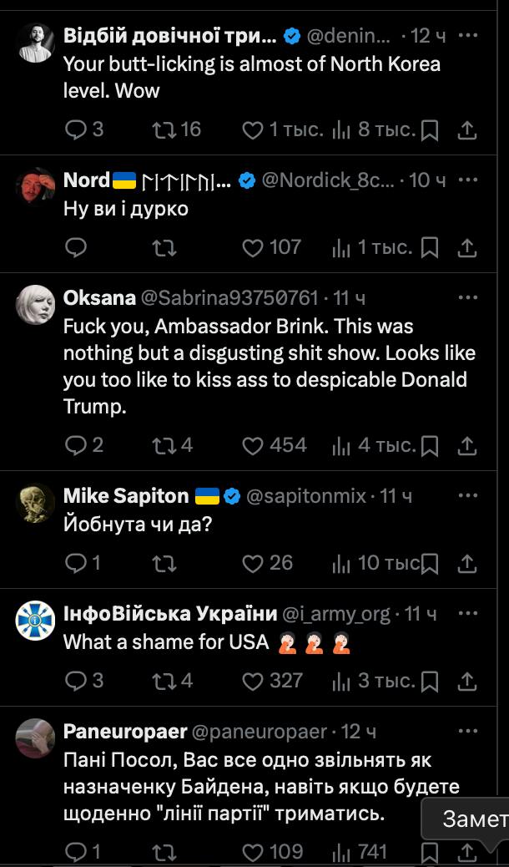Open more options for Oksana's tweet
Screen dimensions: 509x867
468,297
